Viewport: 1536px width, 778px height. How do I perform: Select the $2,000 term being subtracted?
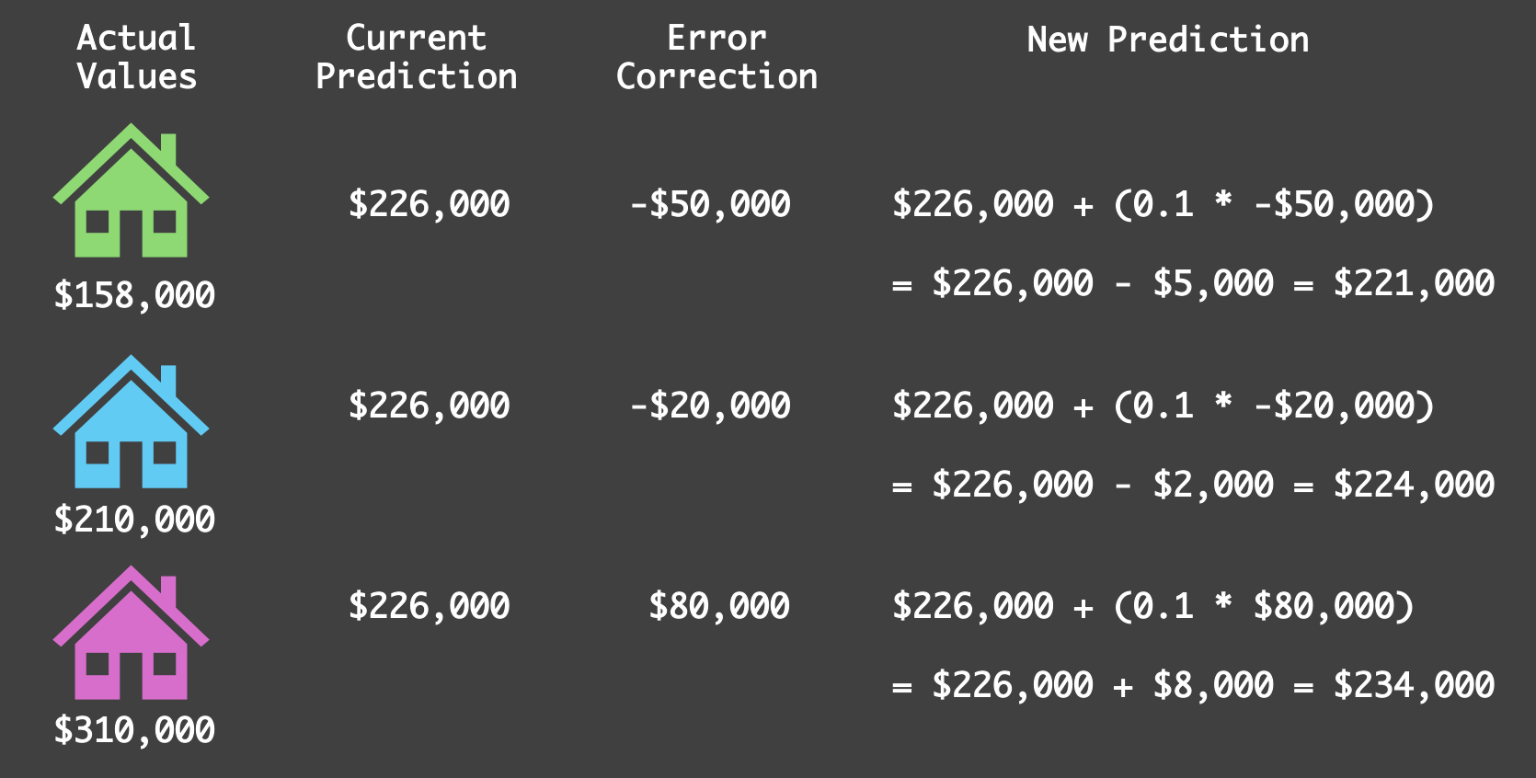click(1213, 485)
